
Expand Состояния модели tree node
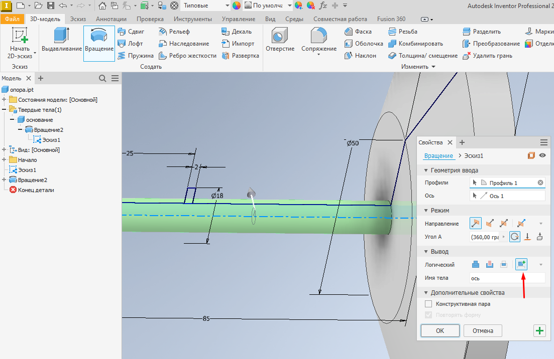point(4,100)
